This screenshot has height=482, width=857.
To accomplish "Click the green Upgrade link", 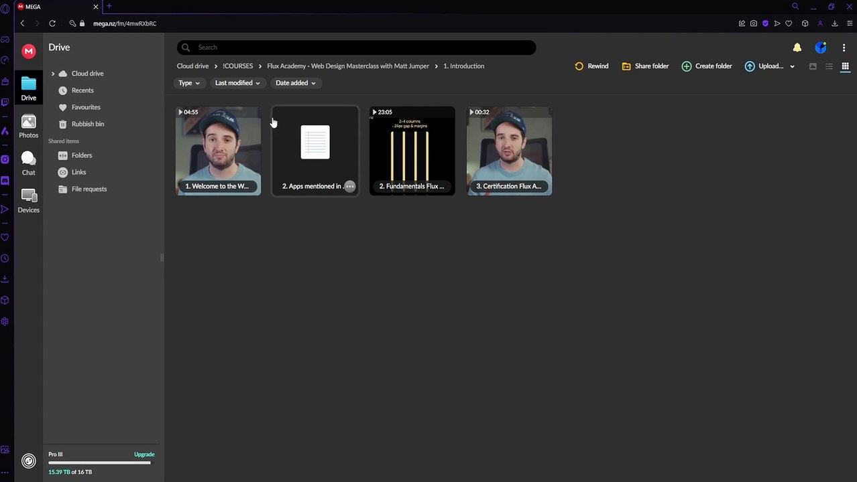I will (144, 455).
